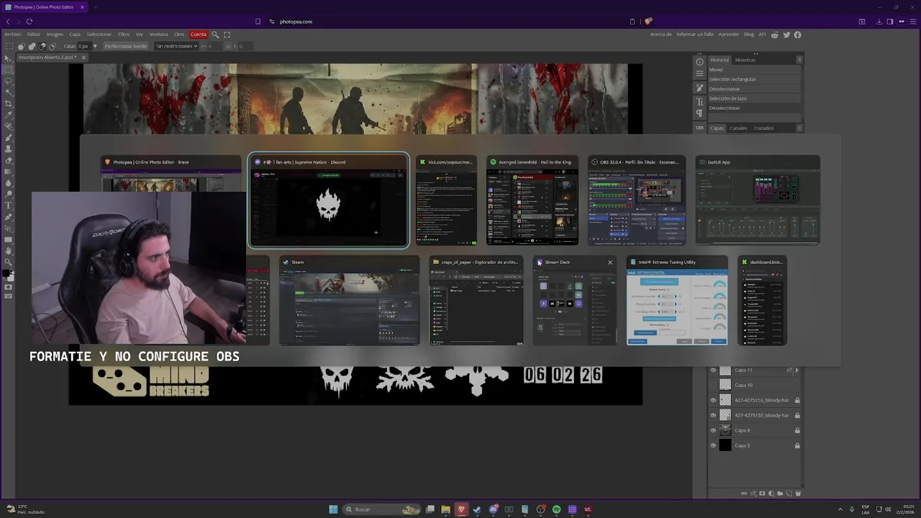
Task: Select Selección rectangular history step
Action: coord(755,79)
